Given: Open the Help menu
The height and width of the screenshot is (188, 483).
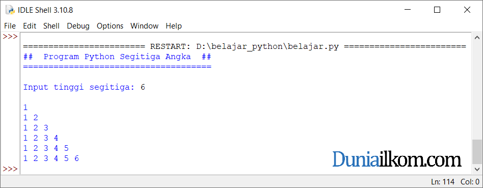Looking at the screenshot, I should pos(174,26).
